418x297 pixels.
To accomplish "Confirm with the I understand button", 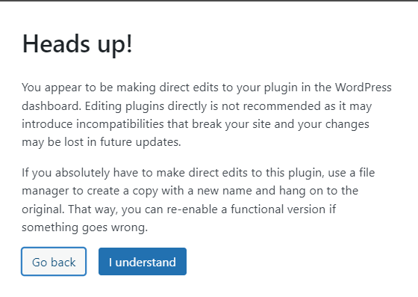I will [x=143, y=262].
